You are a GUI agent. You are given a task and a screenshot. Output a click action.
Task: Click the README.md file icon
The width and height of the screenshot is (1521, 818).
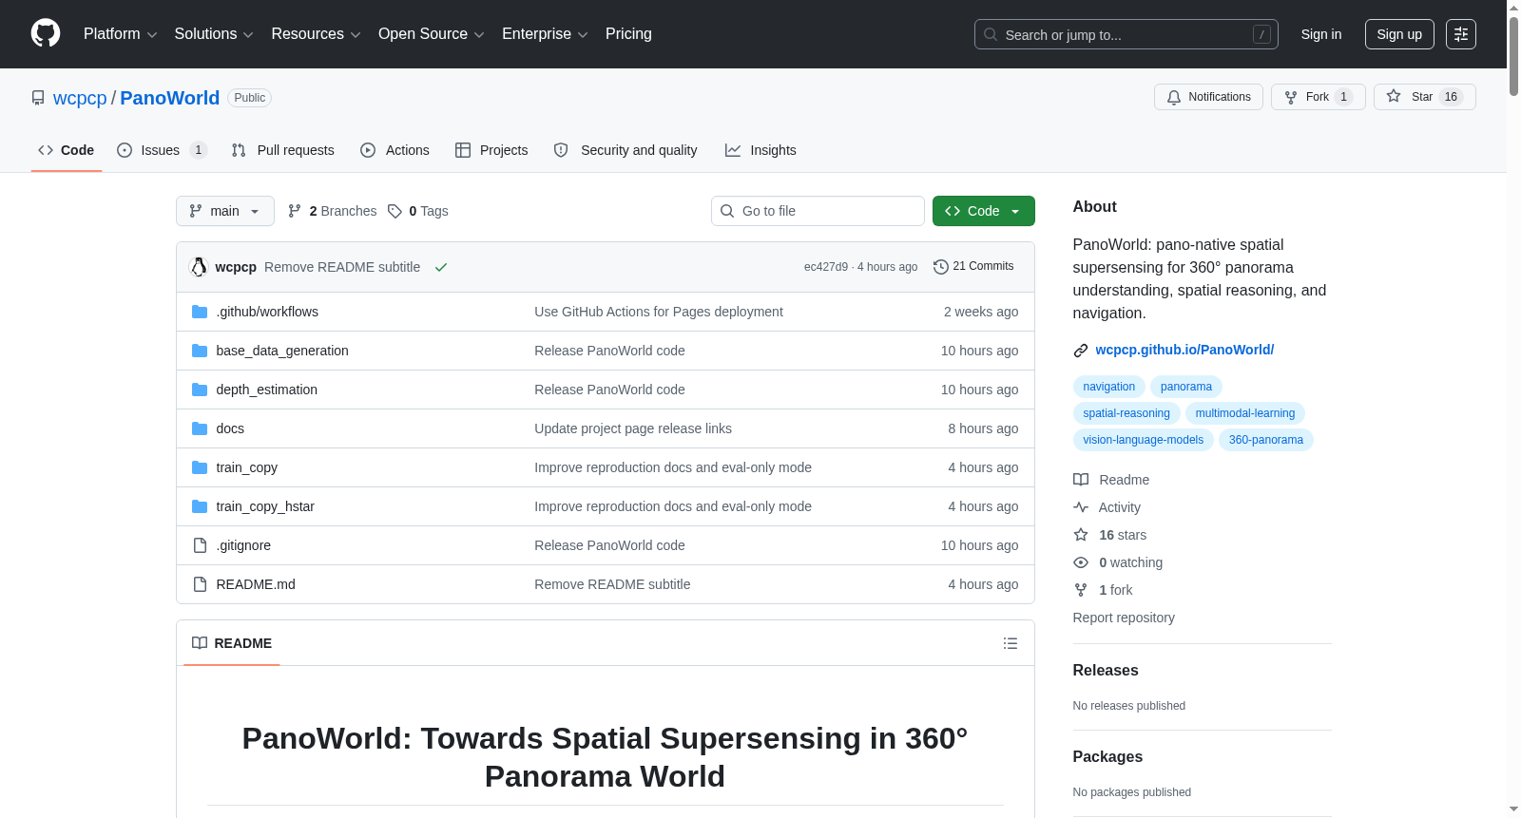click(x=200, y=584)
